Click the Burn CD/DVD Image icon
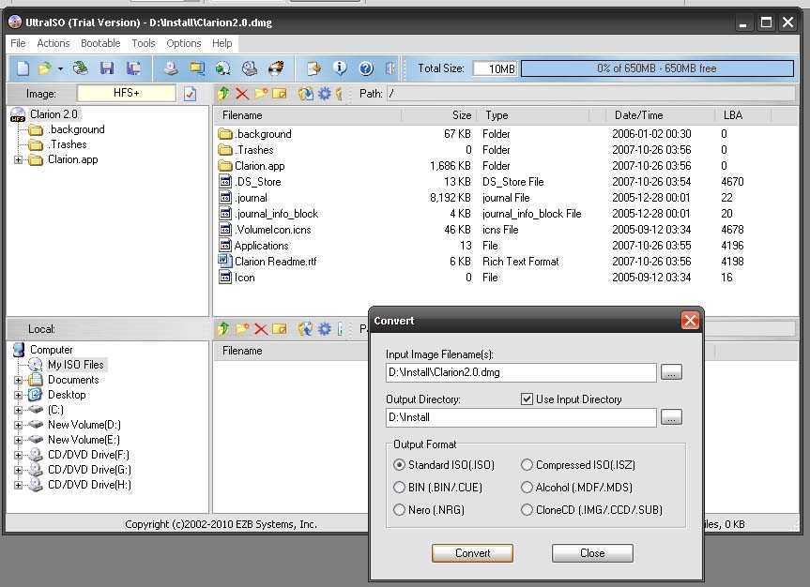The width and height of the screenshot is (810, 587). pyautogui.click(x=276, y=68)
